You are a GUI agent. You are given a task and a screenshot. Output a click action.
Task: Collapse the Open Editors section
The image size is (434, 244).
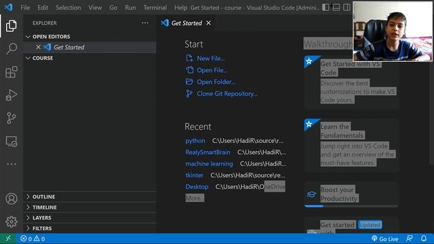(x=90, y=37)
